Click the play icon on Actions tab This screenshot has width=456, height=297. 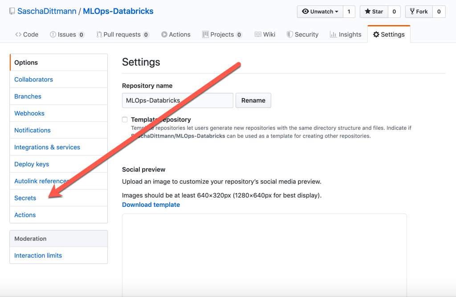pyautogui.click(x=164, y=34)
